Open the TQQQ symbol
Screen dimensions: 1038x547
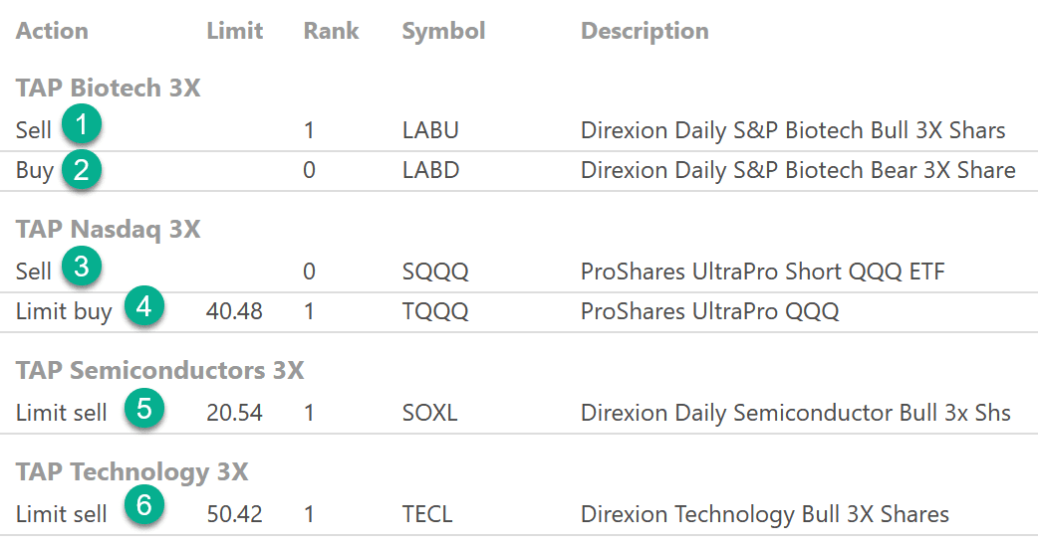click(x=433, y=312)
